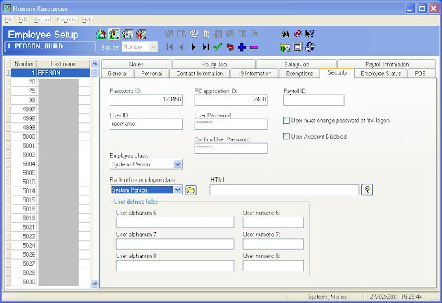Click the folder with green arrow icon

tap(285, 48)
